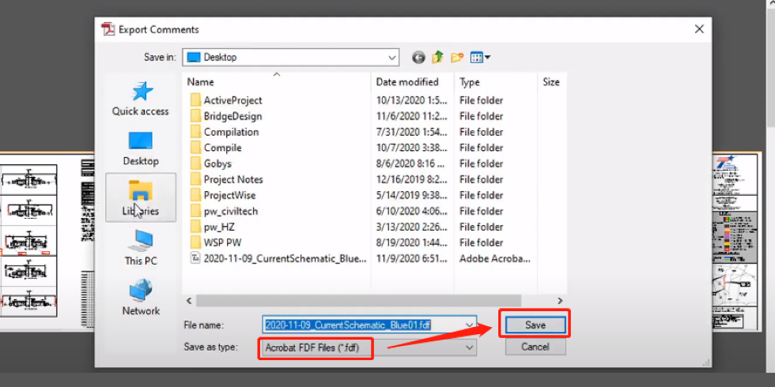Click the horizontal scrollbar left arrow

pos(189,301)
